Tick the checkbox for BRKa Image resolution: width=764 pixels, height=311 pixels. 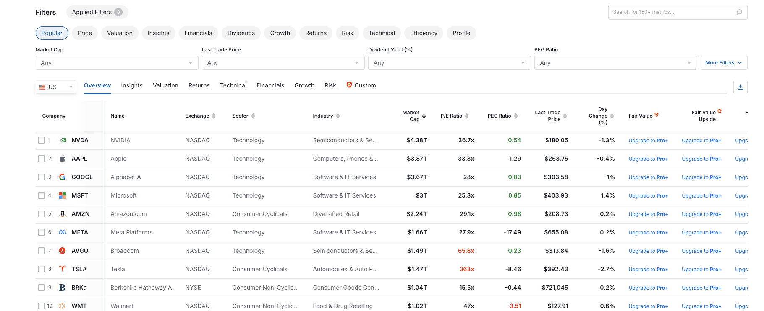(42, 288)
